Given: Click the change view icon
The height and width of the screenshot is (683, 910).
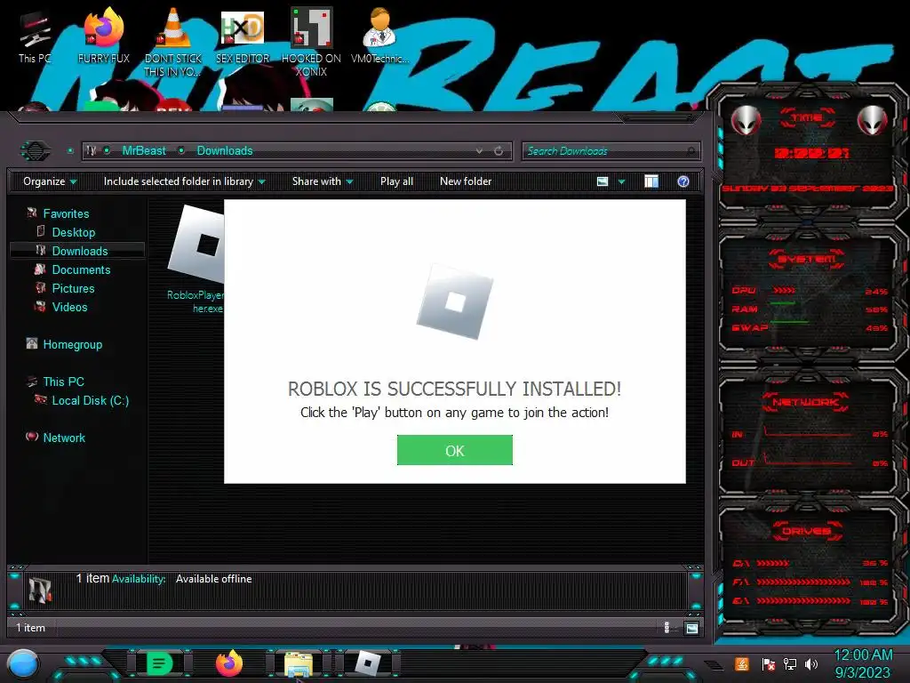Looking at the screenshot, I should point(603,181).
